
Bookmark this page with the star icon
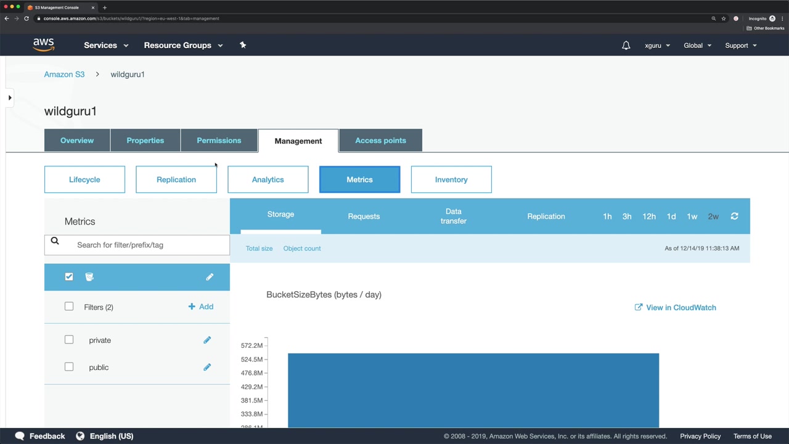[724, 18]
